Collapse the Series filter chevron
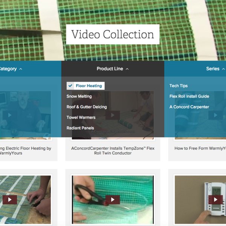226x226 pixels. point(223,69)
